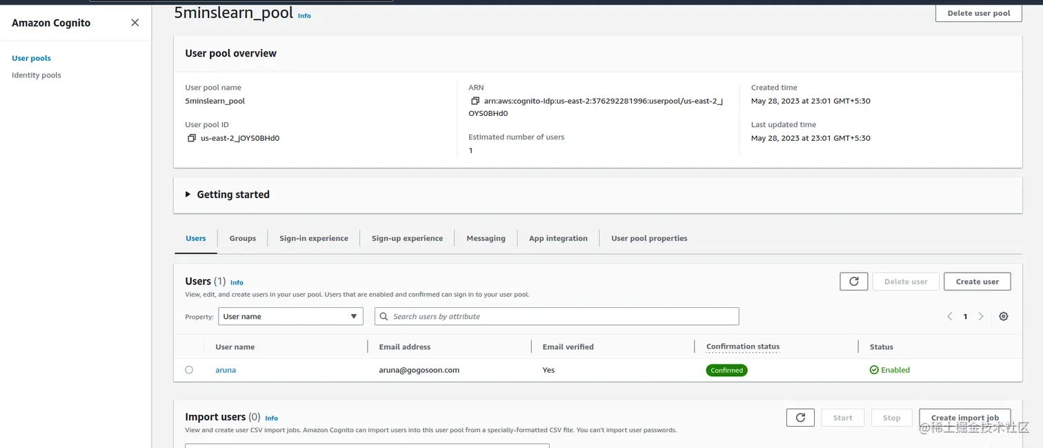Refresh the Import users list
The height and width of the screenshot is (448, 1043).
tap(800, 418)
